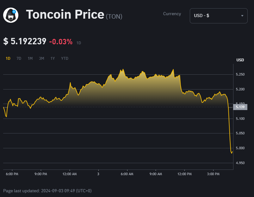
Task: Click the USD axis label on chart
Action: (240, 60)
